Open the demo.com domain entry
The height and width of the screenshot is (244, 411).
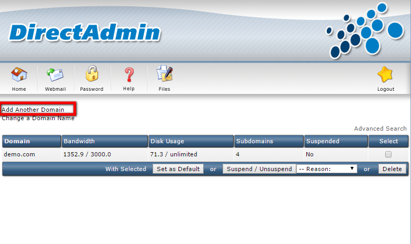click(x=19, y=154)
